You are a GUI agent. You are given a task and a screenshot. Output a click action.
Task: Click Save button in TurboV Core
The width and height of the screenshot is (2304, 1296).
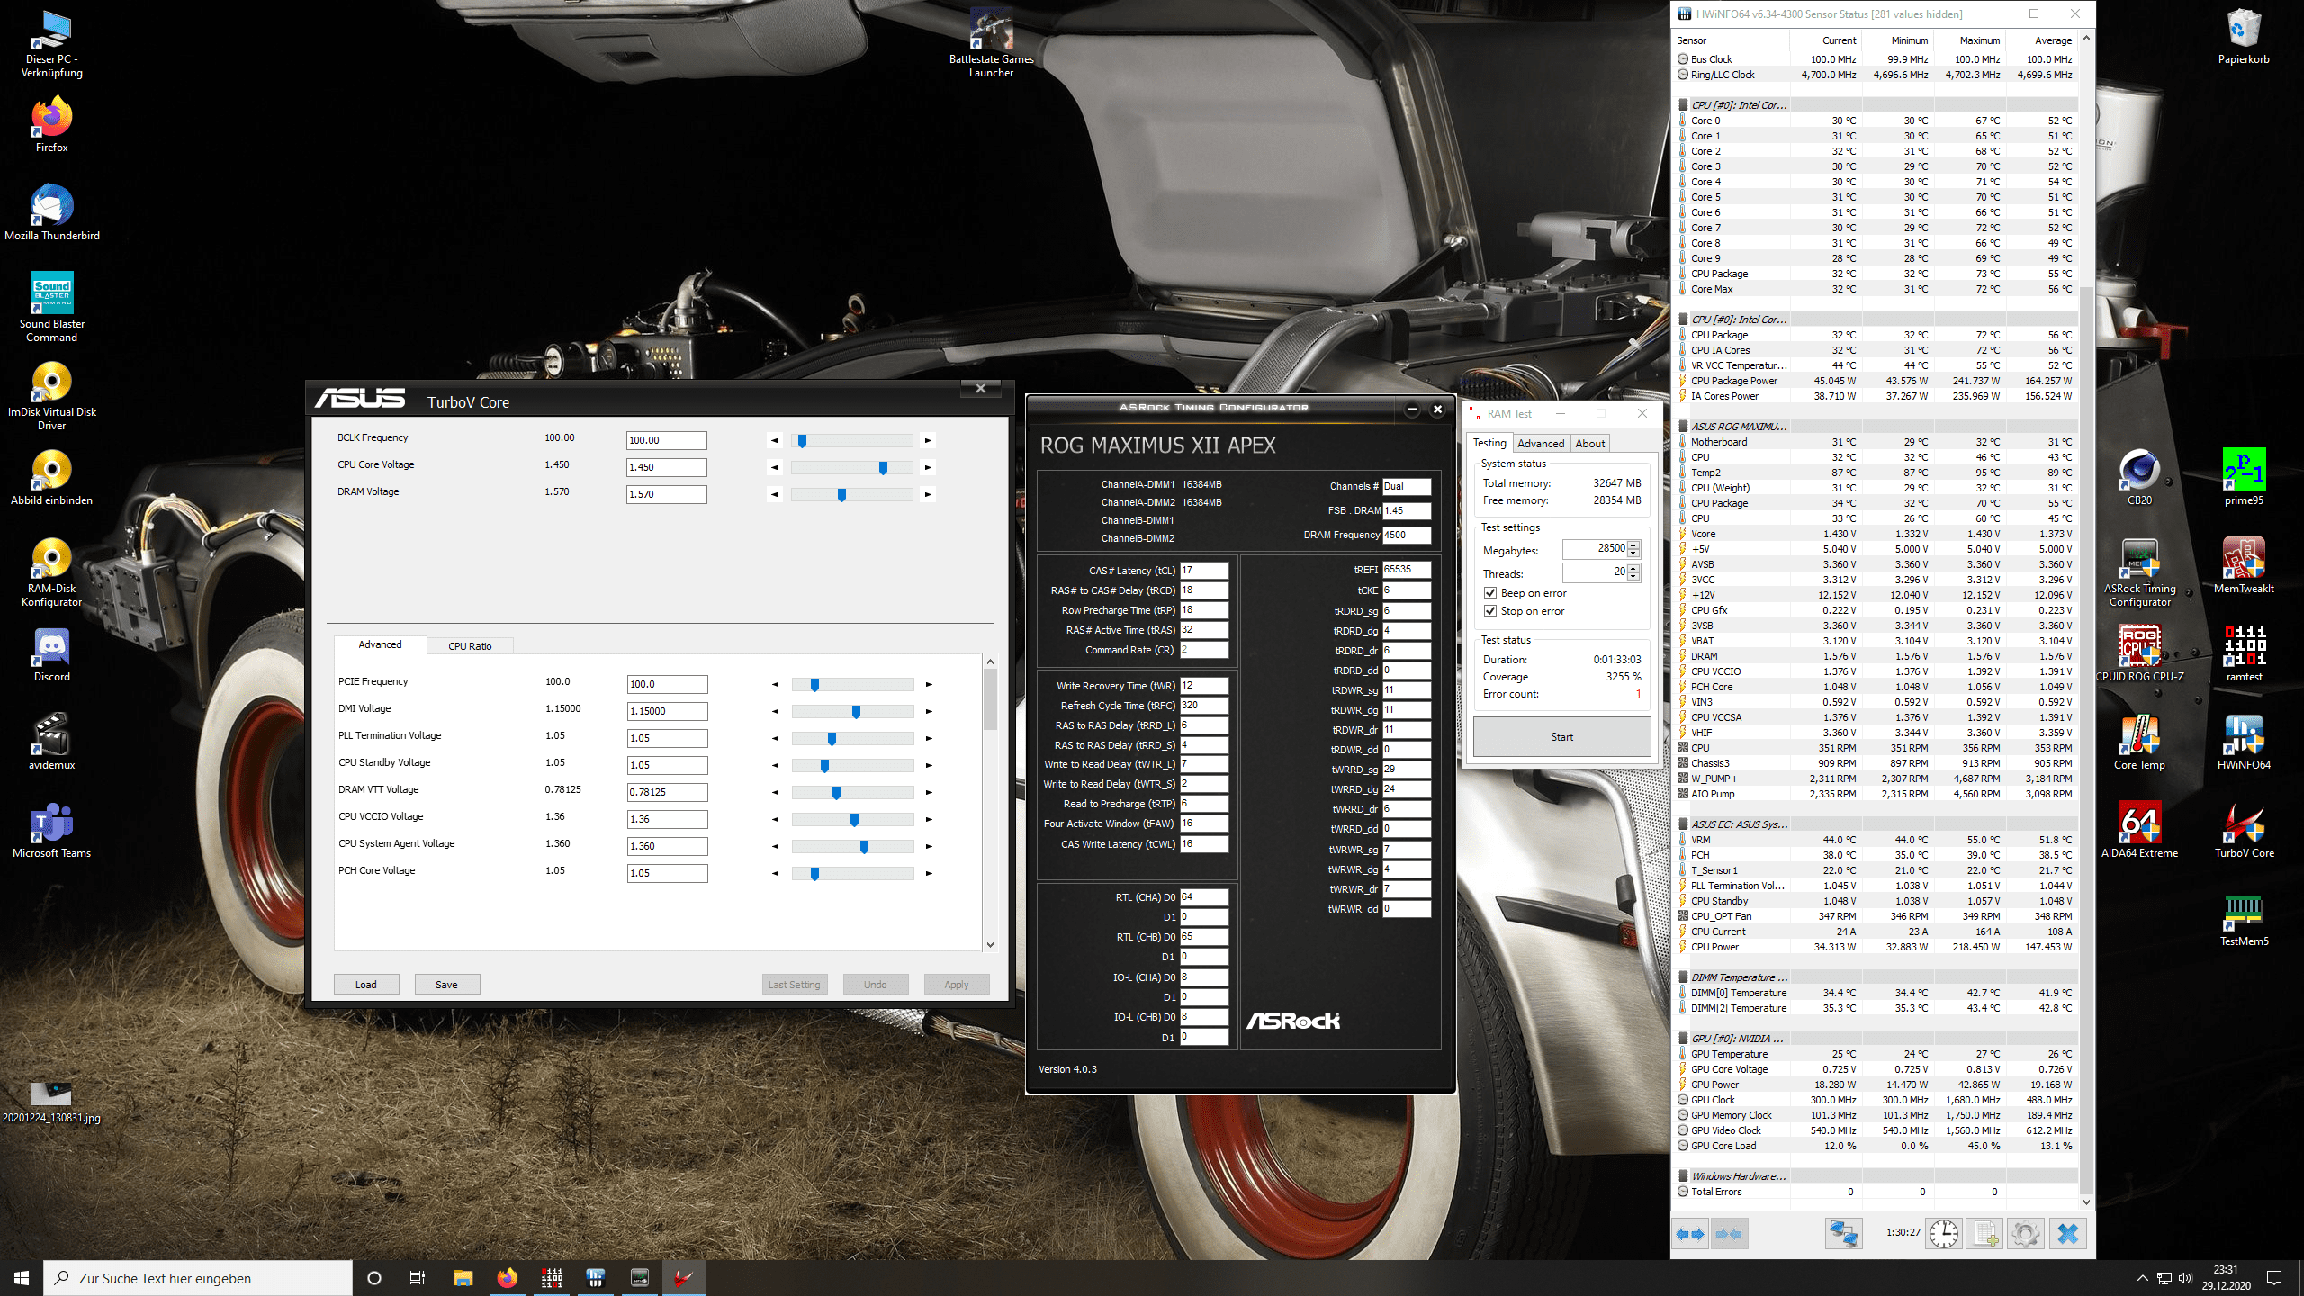pos(446,985)
